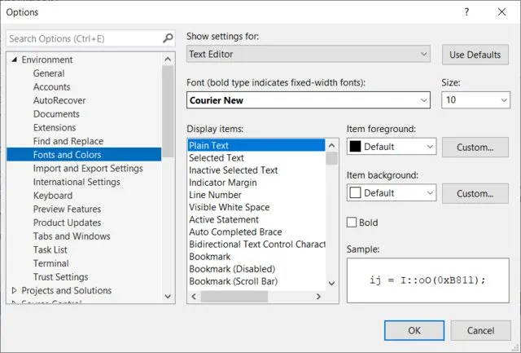Expand the Projects and Solutions node
This screenshot has width=521, height=353.
pos(14,290)
